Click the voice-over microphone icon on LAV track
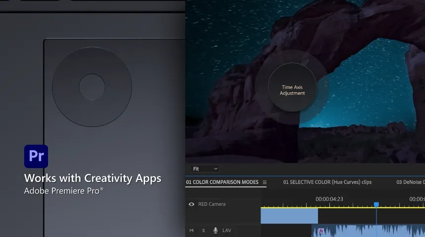Screen dimensions: 425x237 click(x=215, y=231)
